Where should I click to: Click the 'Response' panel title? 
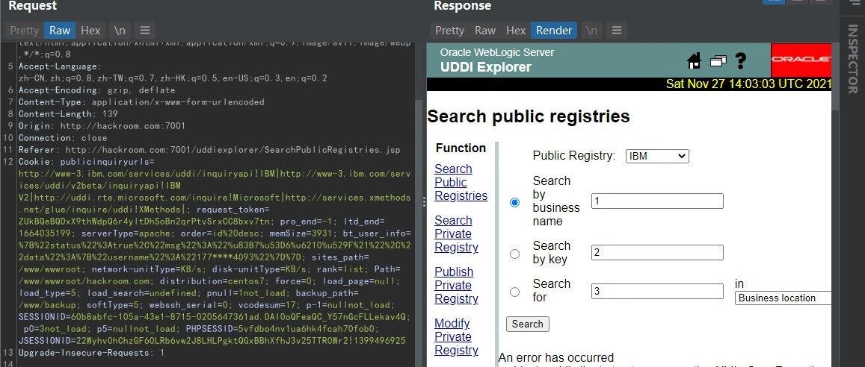462,6
